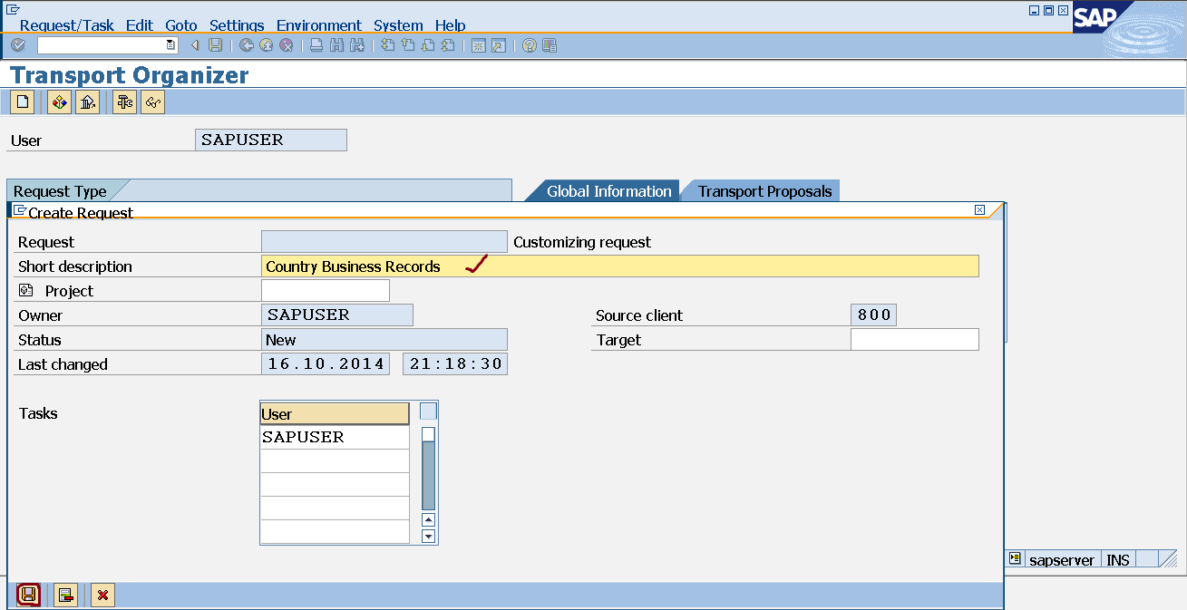Viewport: 1187px width, 610px height.
Task: Save the request using the highlighted floppy icon
Action: [26, 595]
